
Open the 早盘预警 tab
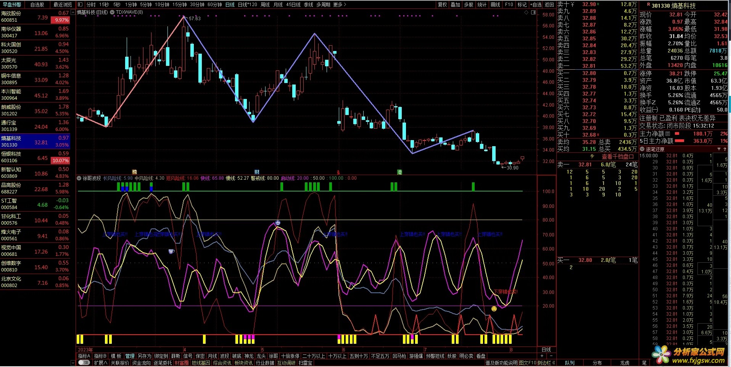(12, 5)
